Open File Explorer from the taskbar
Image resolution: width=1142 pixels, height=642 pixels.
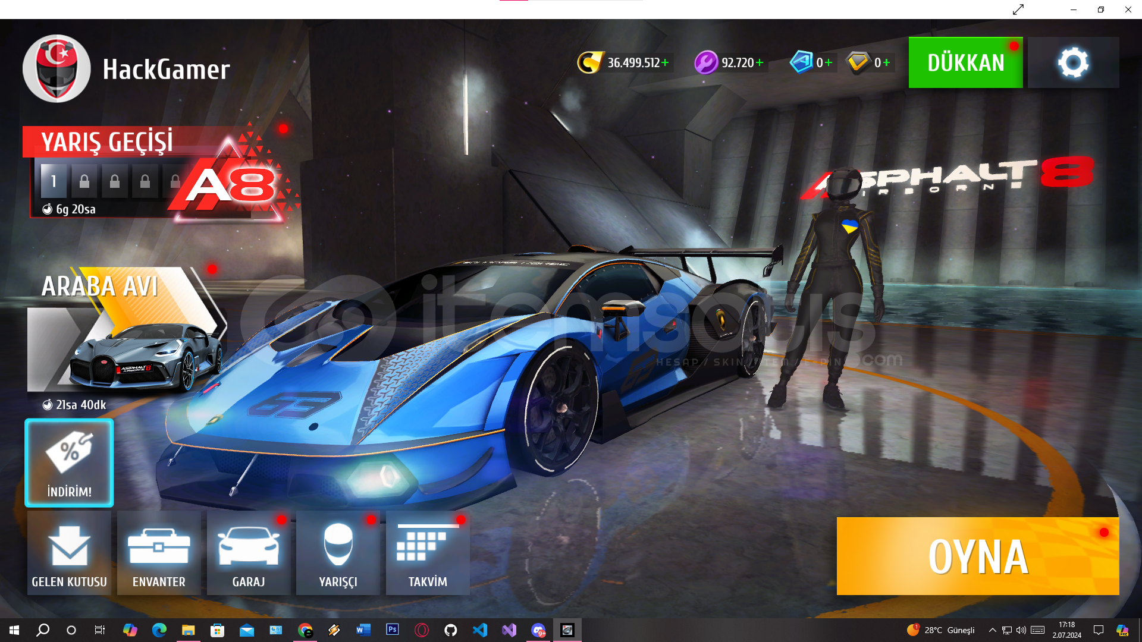click(188, 630)
